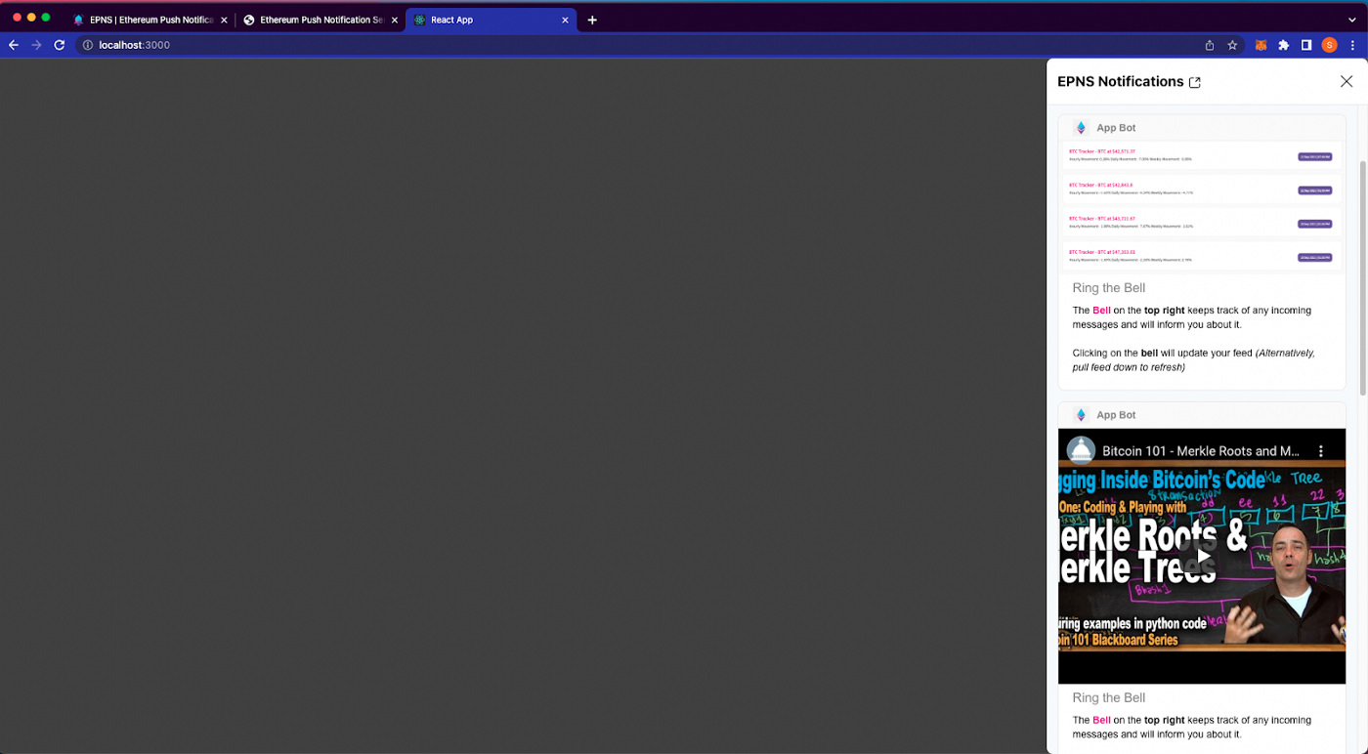Close the EPNS Notifications panel
This screenshot has width=1368, height=754.
click(1346, 81)
